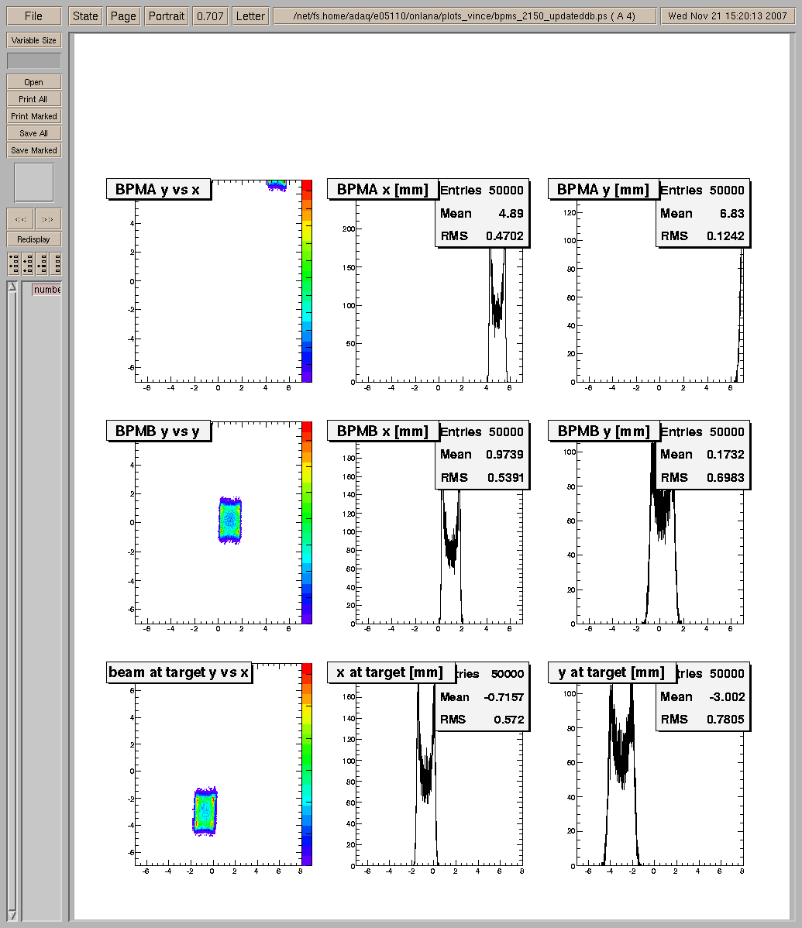This screenshot has height=928, width=802.
Task: Open the State menu
Action: pyautogui.click(x=85, y=16)
